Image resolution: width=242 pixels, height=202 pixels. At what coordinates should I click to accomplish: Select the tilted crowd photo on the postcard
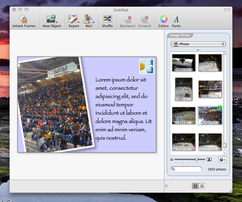point(55,104)
